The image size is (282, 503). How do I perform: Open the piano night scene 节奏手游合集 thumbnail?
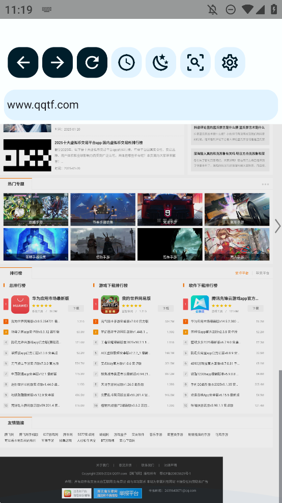(x=103, y=210)
